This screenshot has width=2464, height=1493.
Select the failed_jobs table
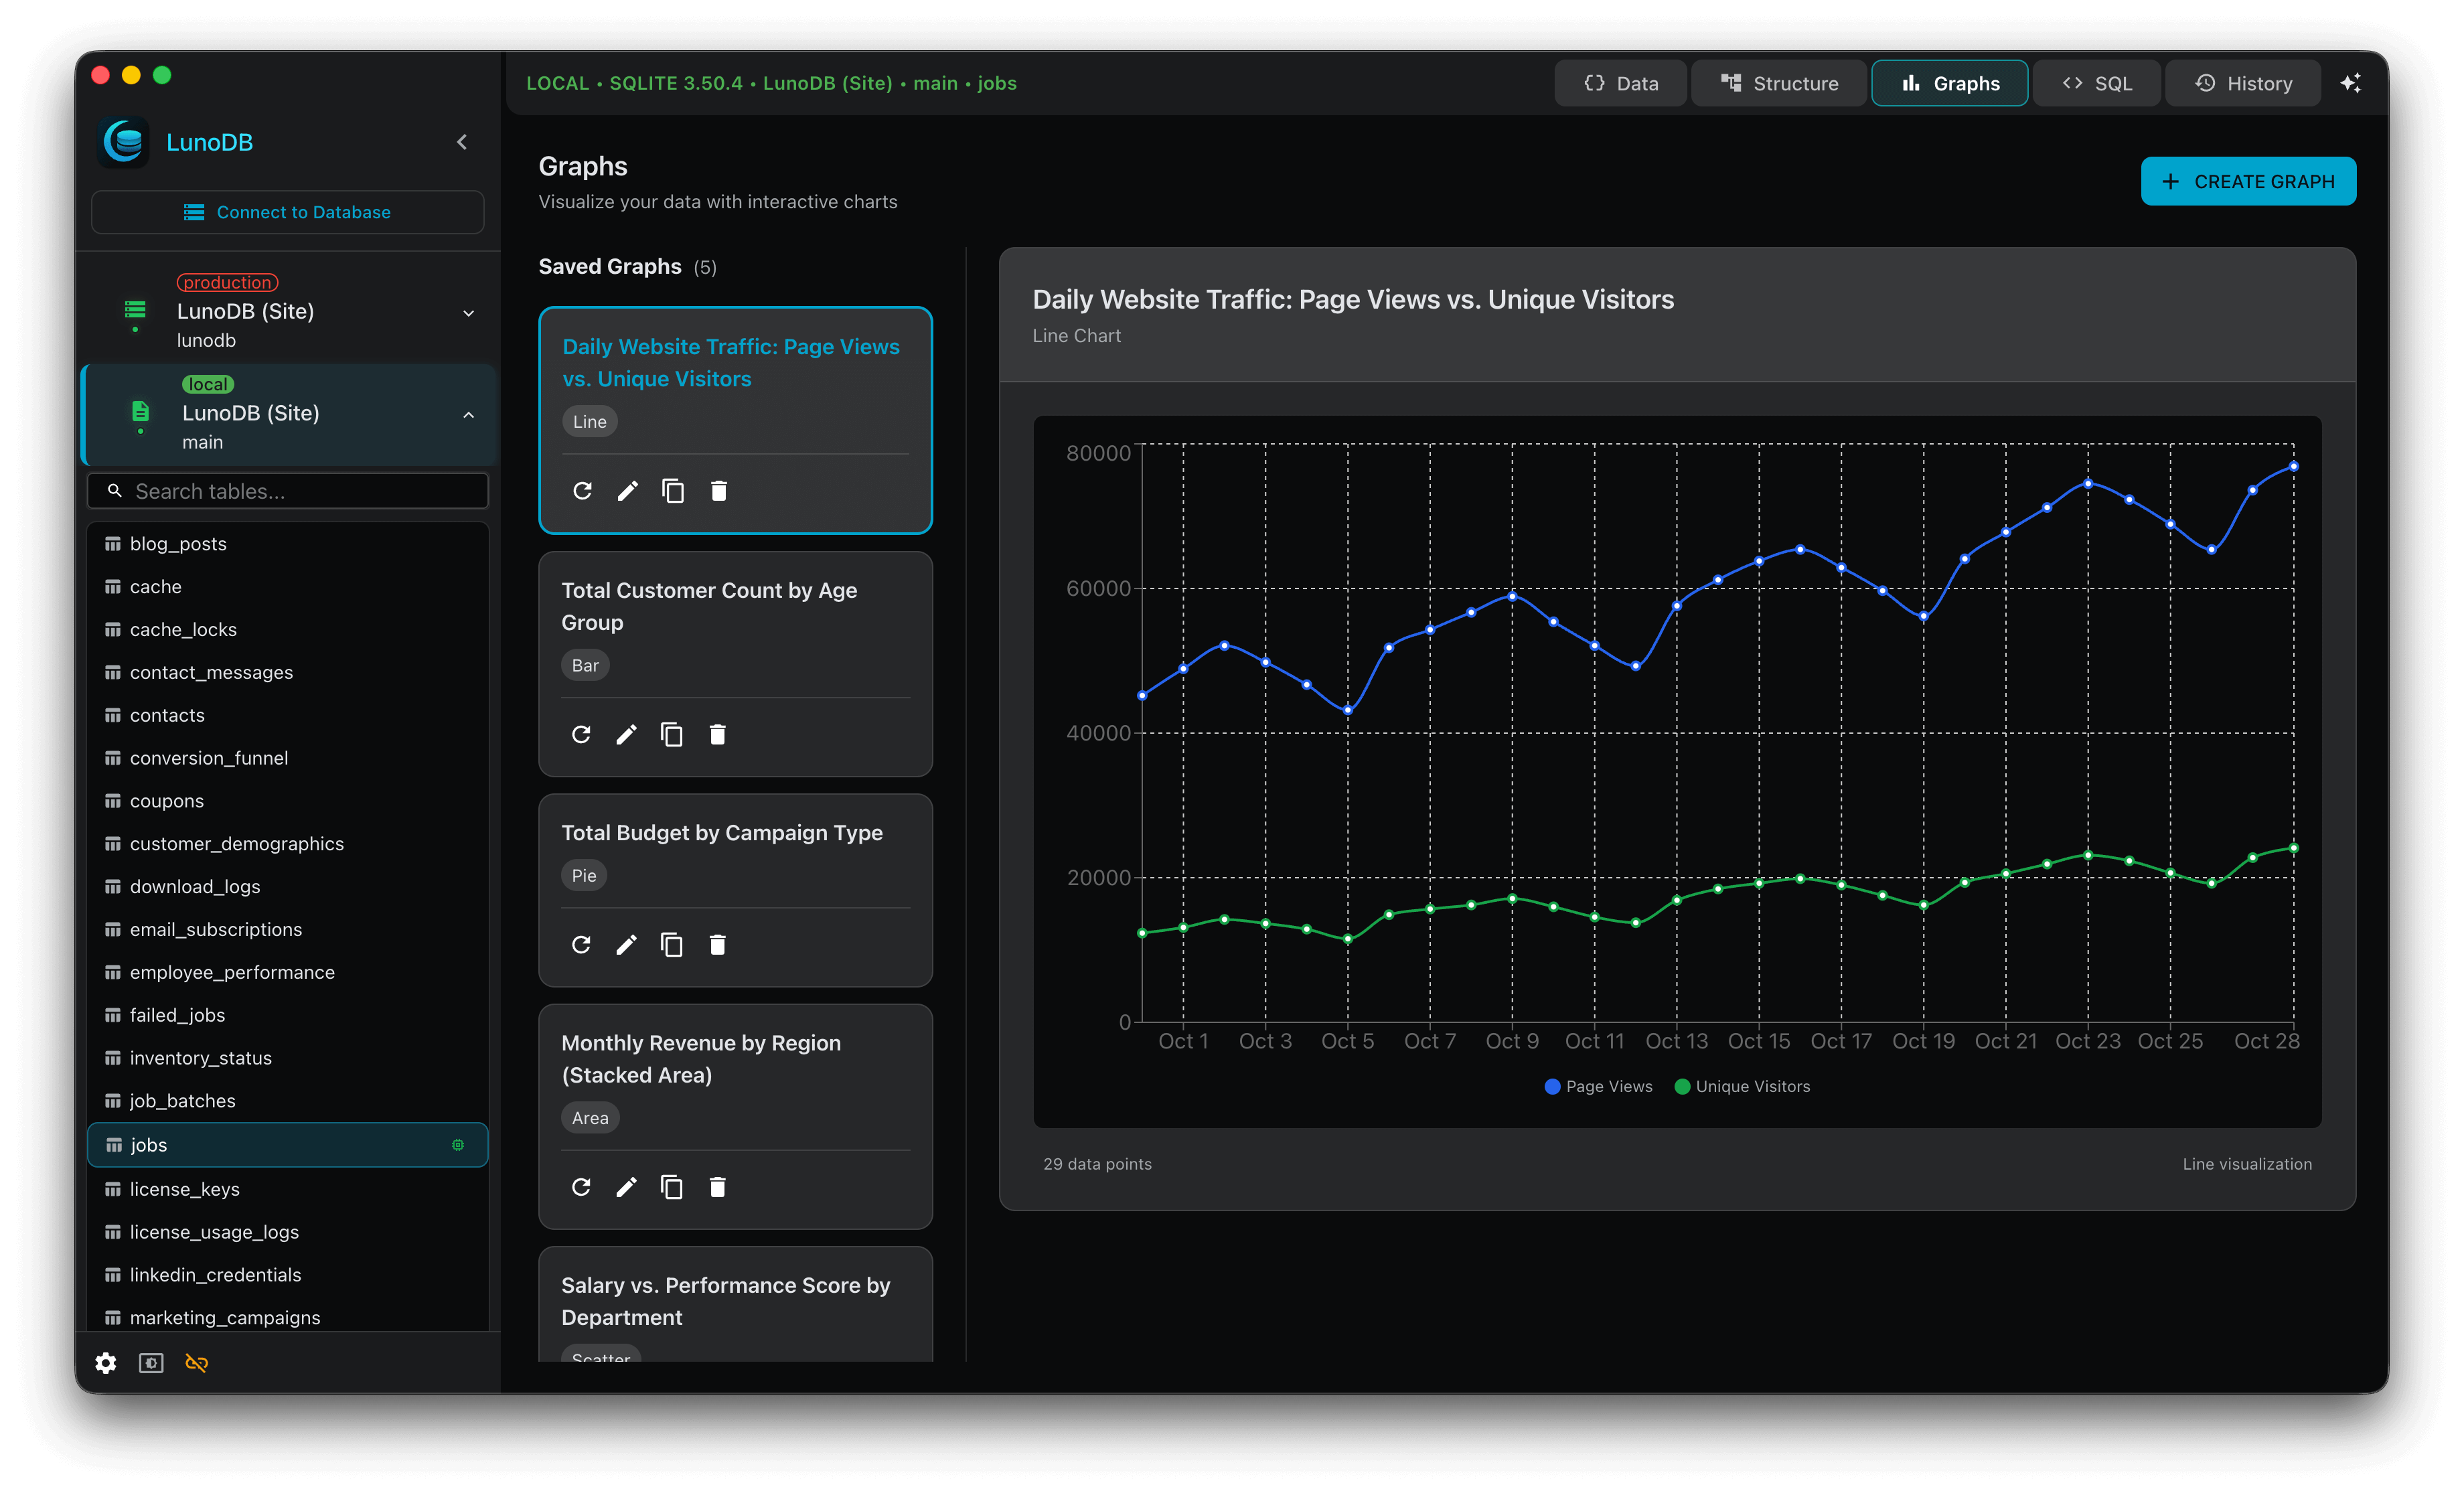(x=288, y=1015)
